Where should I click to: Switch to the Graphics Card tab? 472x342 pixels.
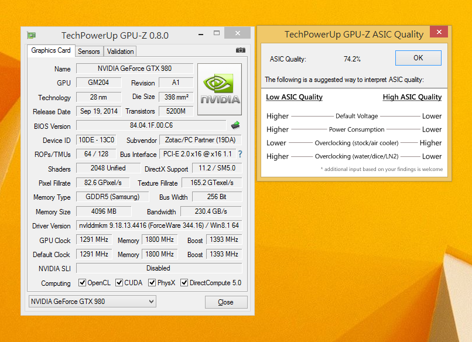50,50
